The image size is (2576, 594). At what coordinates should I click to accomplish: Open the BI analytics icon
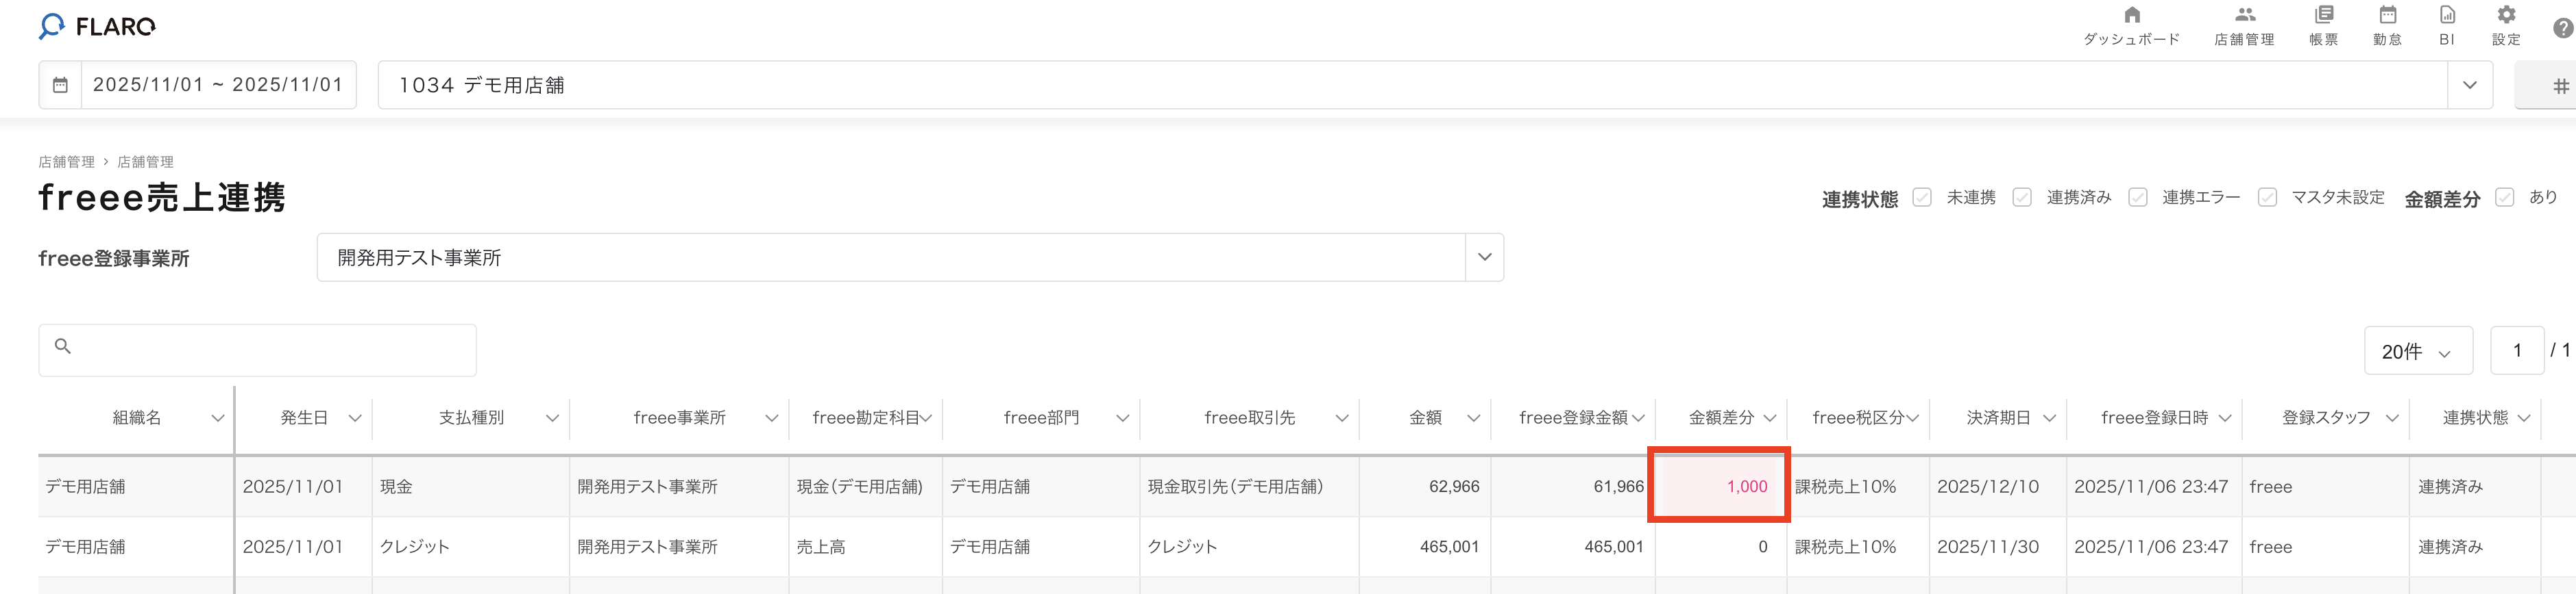coord(2446,16)
